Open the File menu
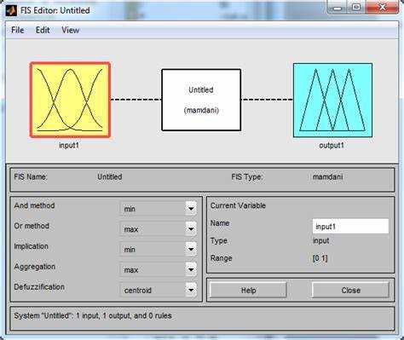The height and width of the screenshot is (340, 404). click(x=17, y=30)
